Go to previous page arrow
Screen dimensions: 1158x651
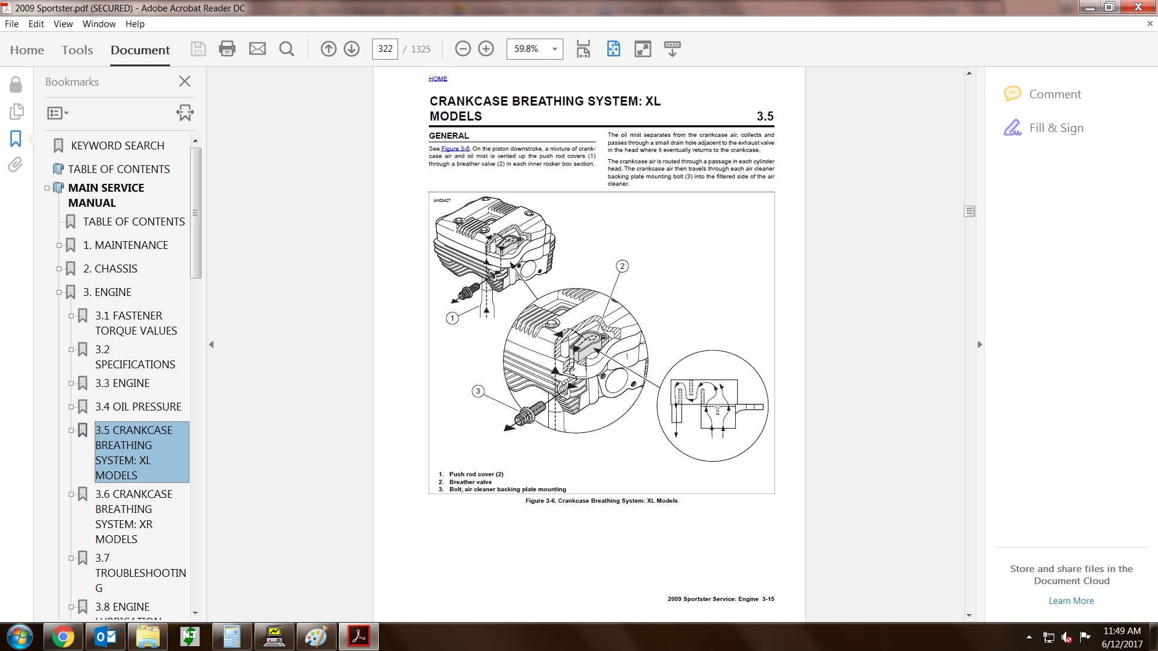(x=328, y=49)
